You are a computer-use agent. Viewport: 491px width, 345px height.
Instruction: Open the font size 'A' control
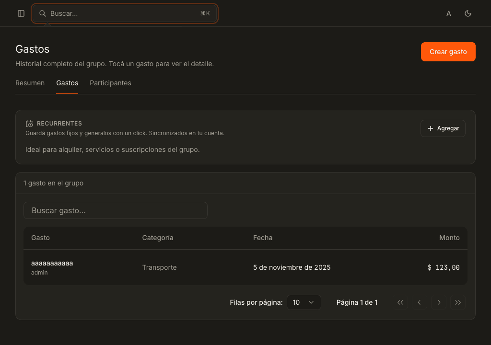click(449, 13)
